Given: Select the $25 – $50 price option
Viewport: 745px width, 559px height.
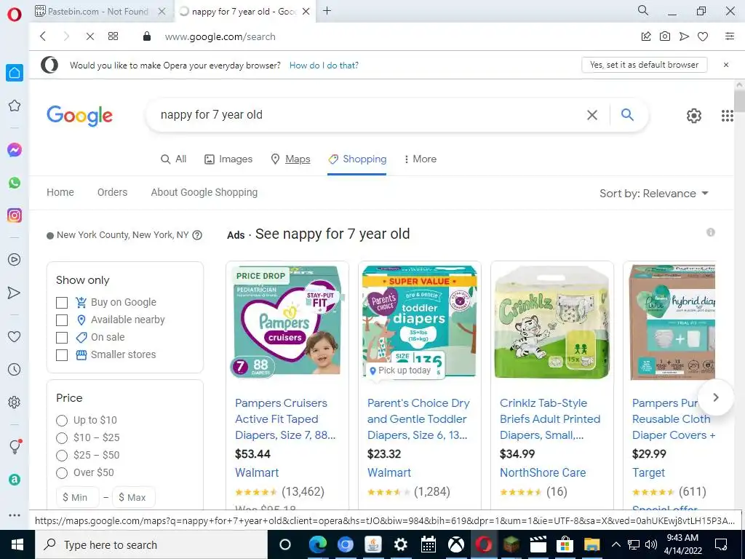Looking at the screenshot, I should [62, 456].
